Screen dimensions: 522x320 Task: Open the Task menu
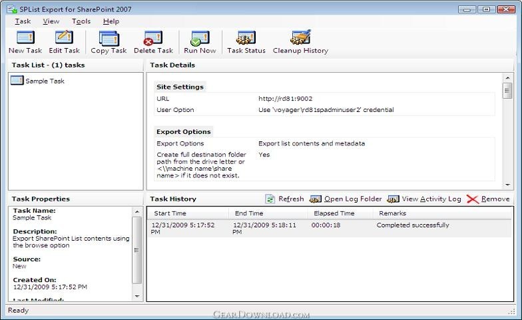click(x=23, y=21)
